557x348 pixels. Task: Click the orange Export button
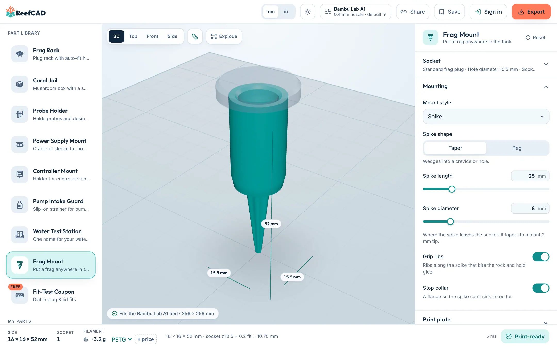pos(531,12)
